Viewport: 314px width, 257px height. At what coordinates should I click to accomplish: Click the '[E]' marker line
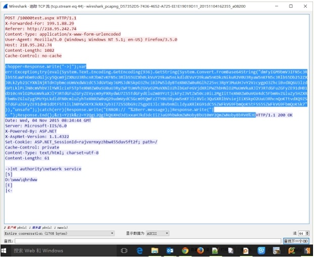pos(9,185)
